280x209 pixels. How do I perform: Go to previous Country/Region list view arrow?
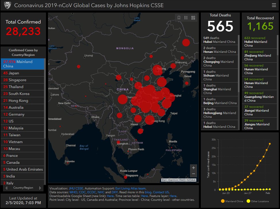click(x=6, y=188)
